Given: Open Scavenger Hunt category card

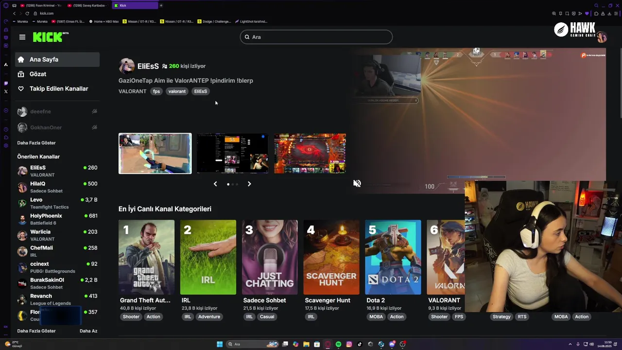Looking at the screenshot, I should (331, 257).
